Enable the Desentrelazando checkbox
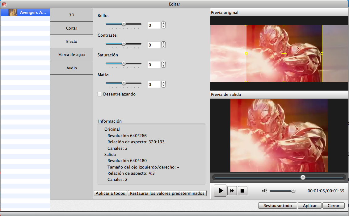Viewport: 349px width, 216px height. pyautogui.click(x=100, y=94)
